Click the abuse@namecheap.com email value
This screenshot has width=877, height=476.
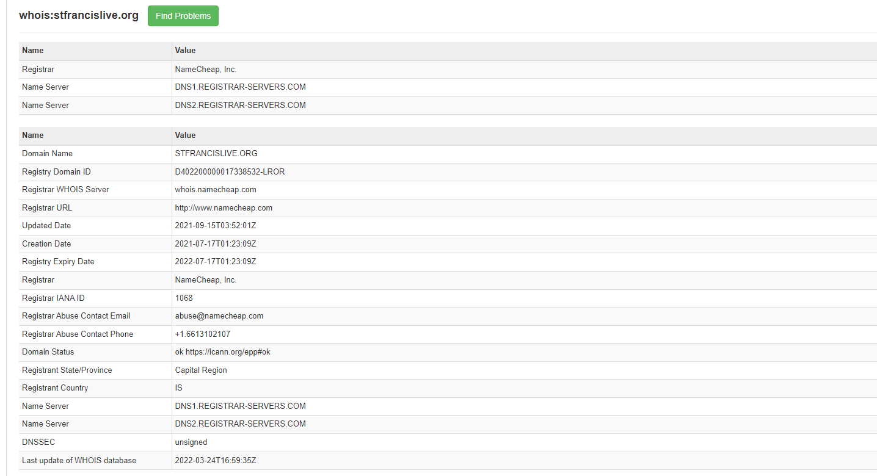coord(219,316)
